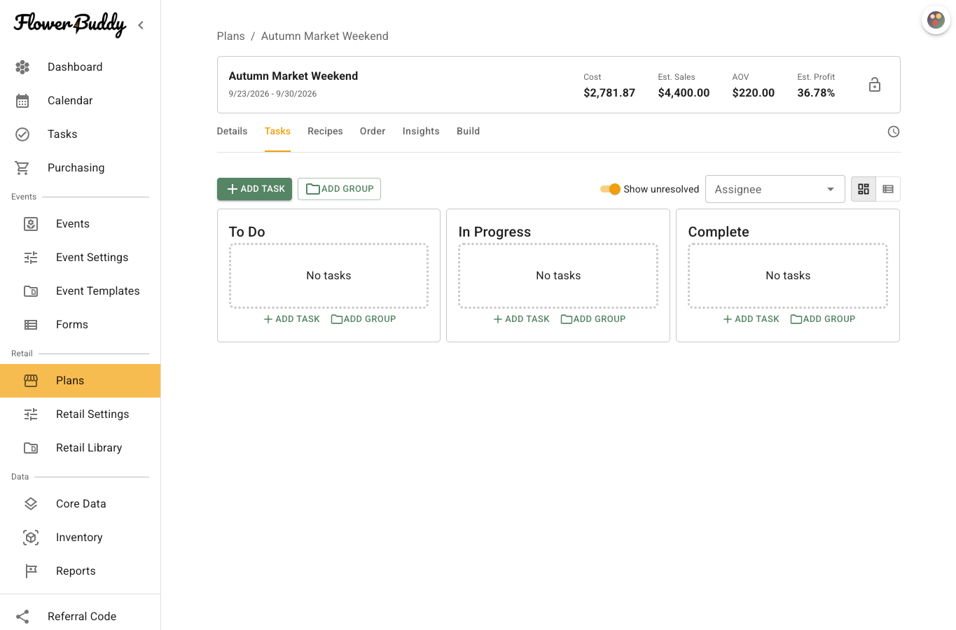
Task: Click the Event Settings sliders icon
Action: coord(31,258)
